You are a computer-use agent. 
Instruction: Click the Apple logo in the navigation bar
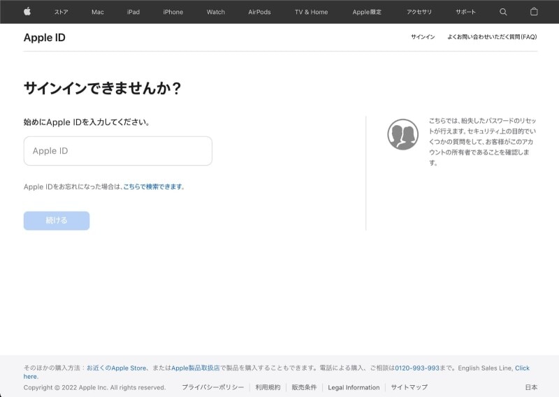coord(27,12)
